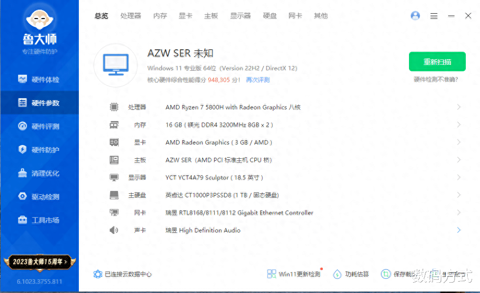
Task: Switch to the 总览 tab
Action: pyautogui.click(x=101, y=16)
